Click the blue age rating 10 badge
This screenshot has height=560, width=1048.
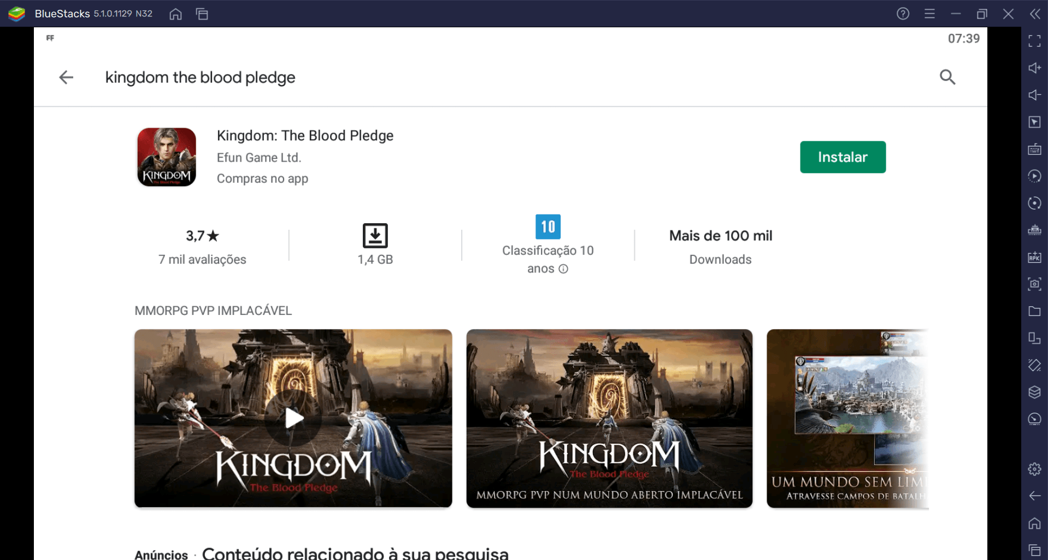click(548, 227)
